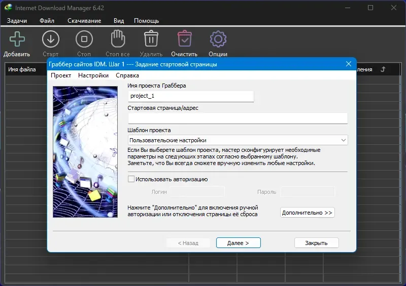Click the label text 'Шаблон проекта'

(149, 130)
